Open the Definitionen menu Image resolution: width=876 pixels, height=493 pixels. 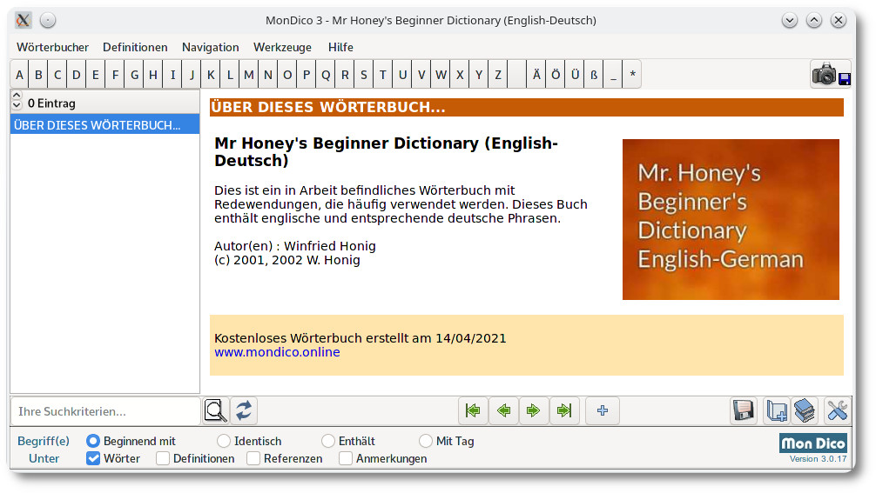click(x=135, y=48)
